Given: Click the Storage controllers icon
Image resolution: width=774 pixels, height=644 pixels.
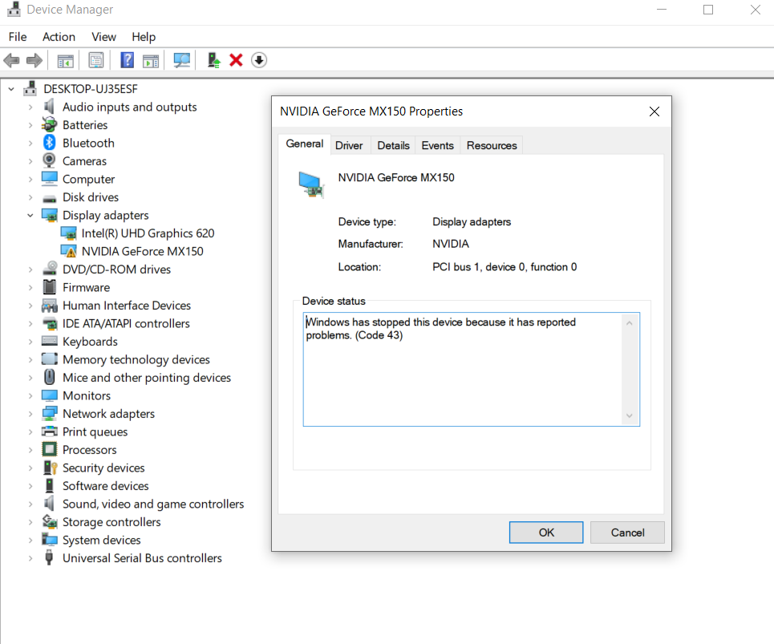Looking at the screenshot, I should 50,521.
